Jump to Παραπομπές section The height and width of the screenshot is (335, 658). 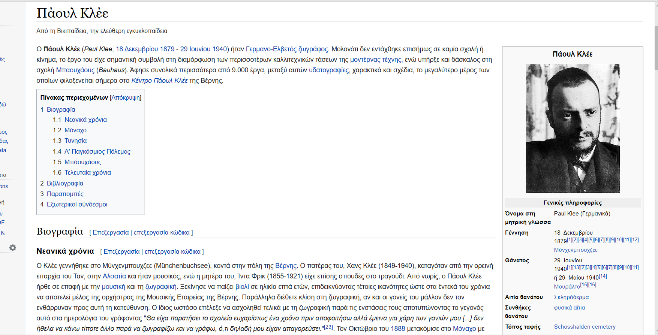65,194
